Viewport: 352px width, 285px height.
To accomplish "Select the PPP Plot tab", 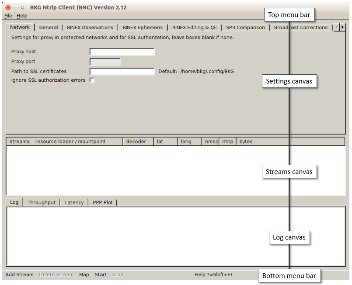I will 102,202.
